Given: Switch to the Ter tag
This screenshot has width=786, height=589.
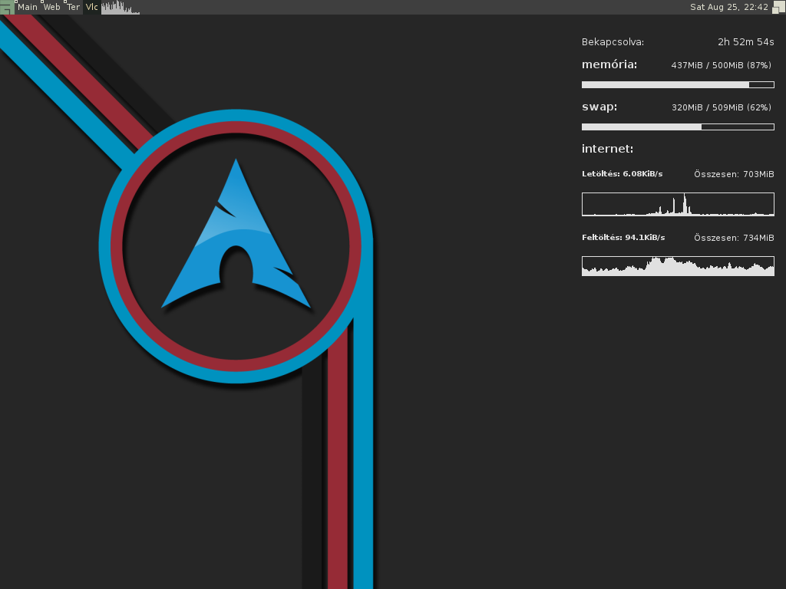Looking at the screenshot, I should 73,7.
